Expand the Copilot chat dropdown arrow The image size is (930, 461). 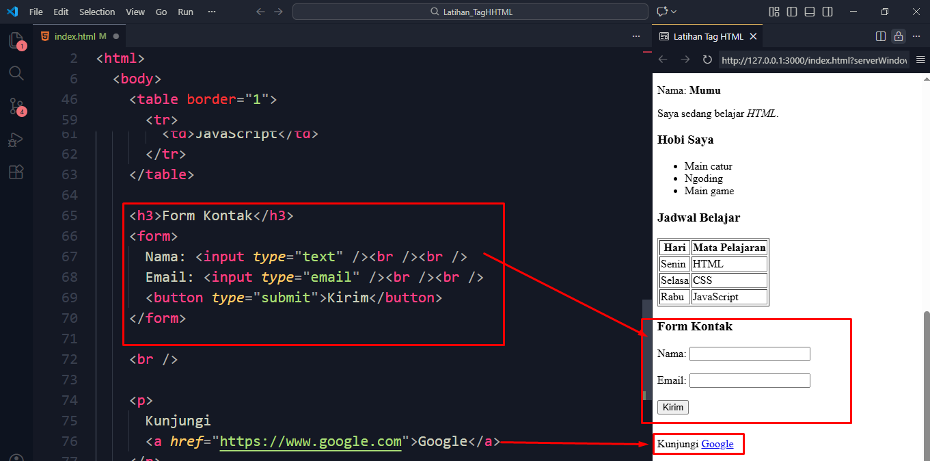tap(674, 12)
